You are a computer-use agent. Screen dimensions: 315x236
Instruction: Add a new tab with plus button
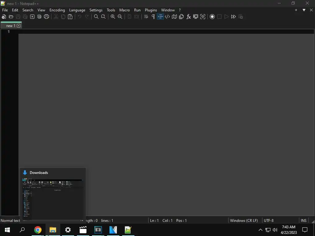(x=296, y=10)
